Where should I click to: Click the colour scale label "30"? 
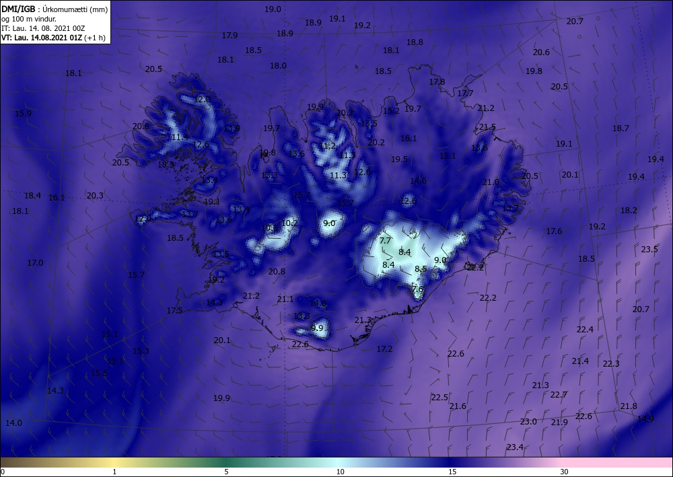click(x=565, y=472)
